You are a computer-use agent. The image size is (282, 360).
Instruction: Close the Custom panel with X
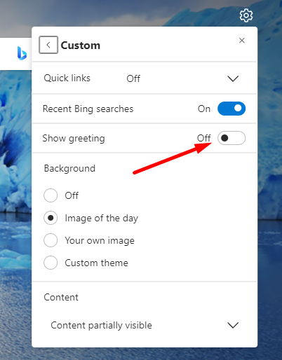(x=242, y=41)
